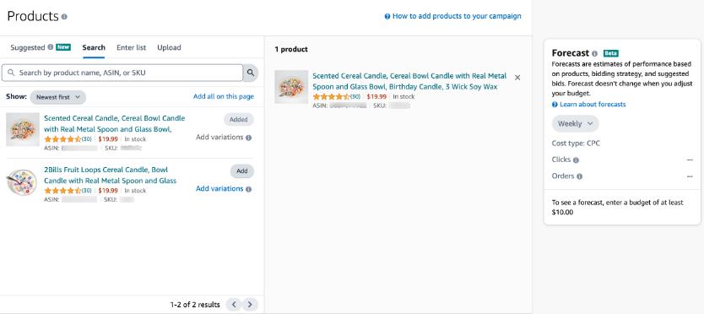Click the info icon next to Suggested
Screen dimensions: 704x314
point(51,47)
